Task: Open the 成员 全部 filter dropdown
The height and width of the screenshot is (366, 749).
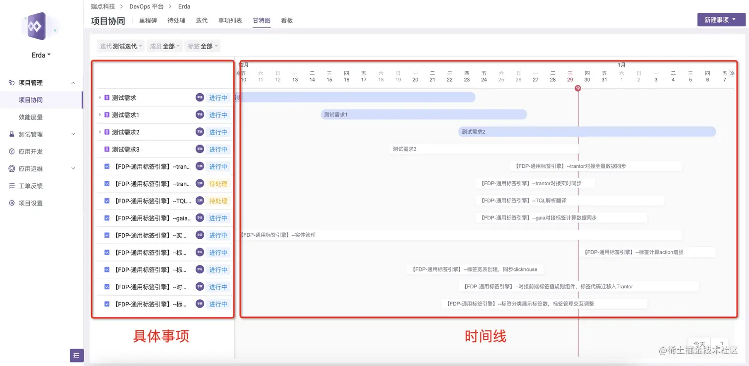Action: pos(164,46)
